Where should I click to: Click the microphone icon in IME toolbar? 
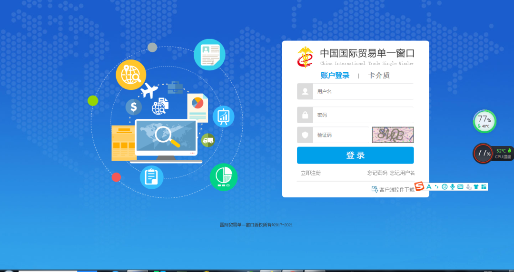click(453, 187)
